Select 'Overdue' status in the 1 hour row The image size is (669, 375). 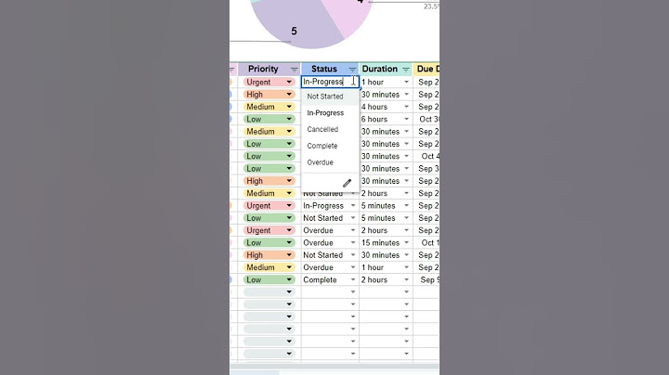click(330, 267)
